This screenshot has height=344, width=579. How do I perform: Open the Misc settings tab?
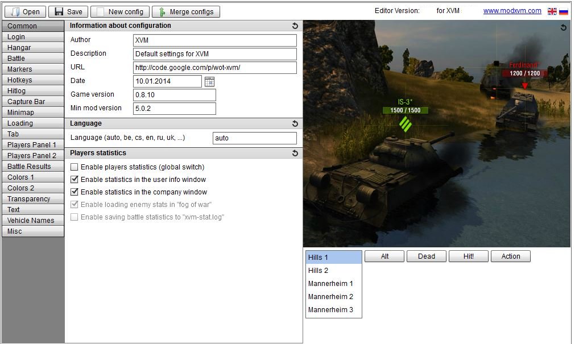[x=33, y=231]
